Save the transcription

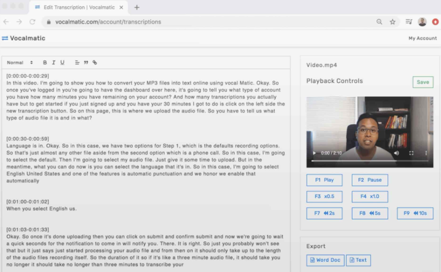[x=423, y=82]
